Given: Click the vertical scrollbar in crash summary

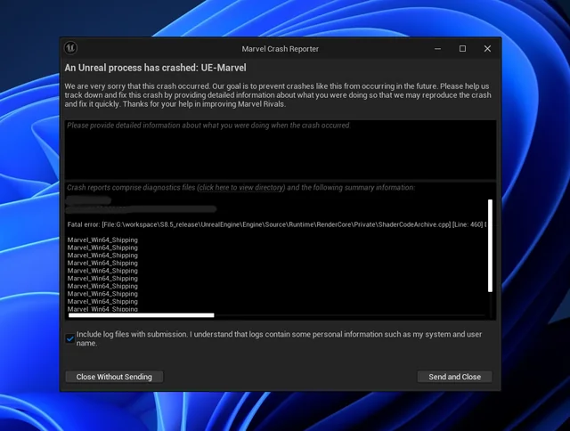Looking at the screenshot, I should pyautogui.click(x=490, y=245).
